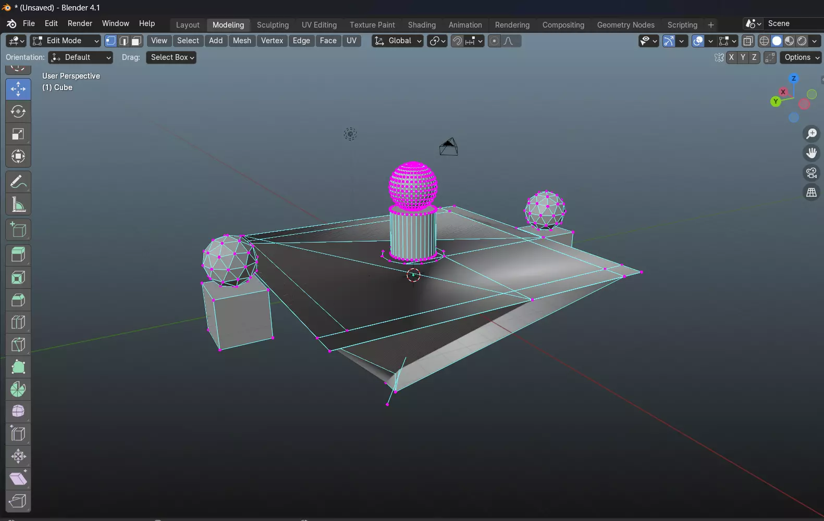Switch to rendered viewport shading
Viewport: 824px width, 521px height.
click(x=802, y=41)
